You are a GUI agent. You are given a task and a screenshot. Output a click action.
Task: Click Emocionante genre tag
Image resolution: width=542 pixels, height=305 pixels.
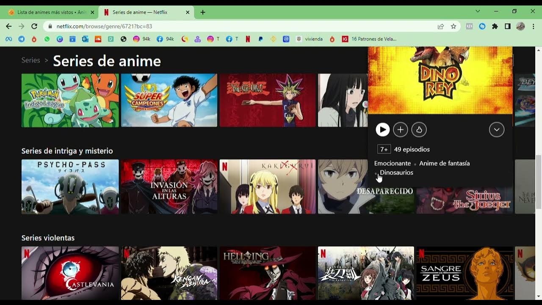393,163
